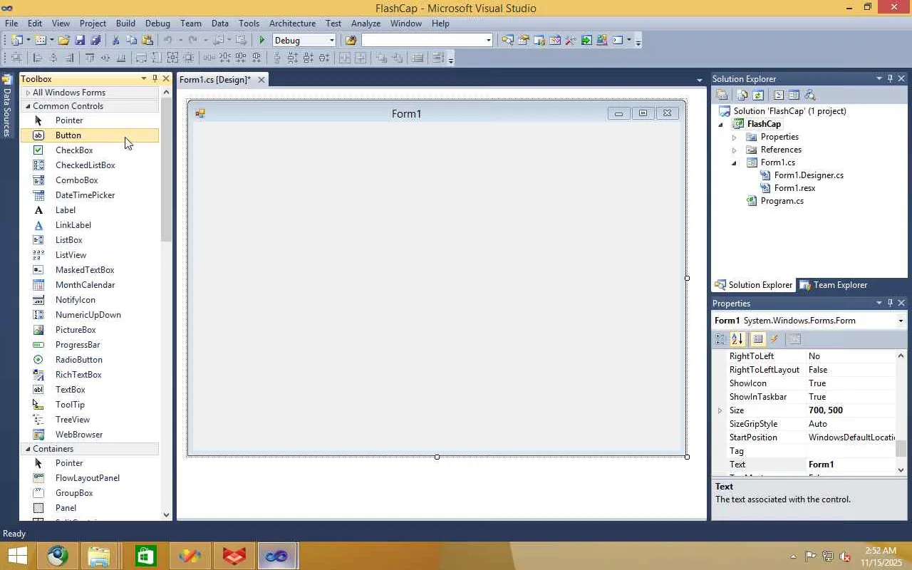Viewport: 912px width, 570px height.
Task: Open the Build menu
Action: [x=125, y=24]
